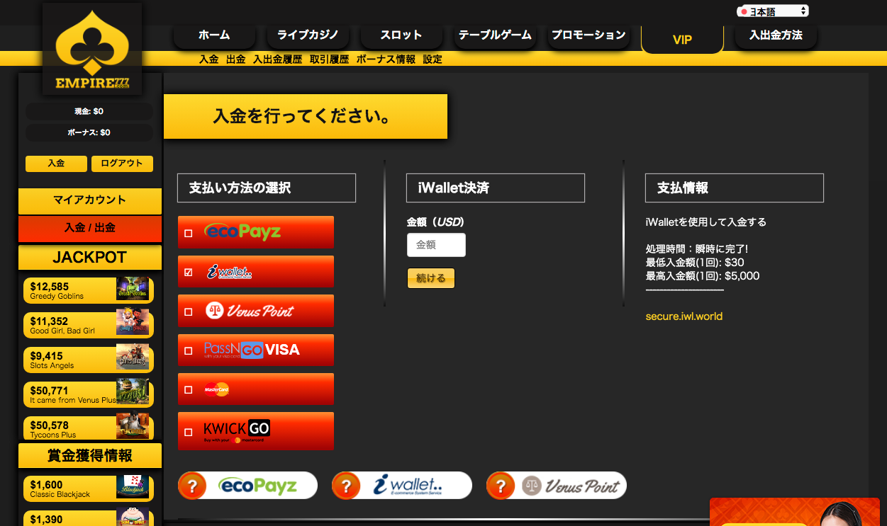Image resolution: width=887 pixels, height=526 pixels.
Task: Open the 日本語 language dropdown
Action: [x=773, y=11]
